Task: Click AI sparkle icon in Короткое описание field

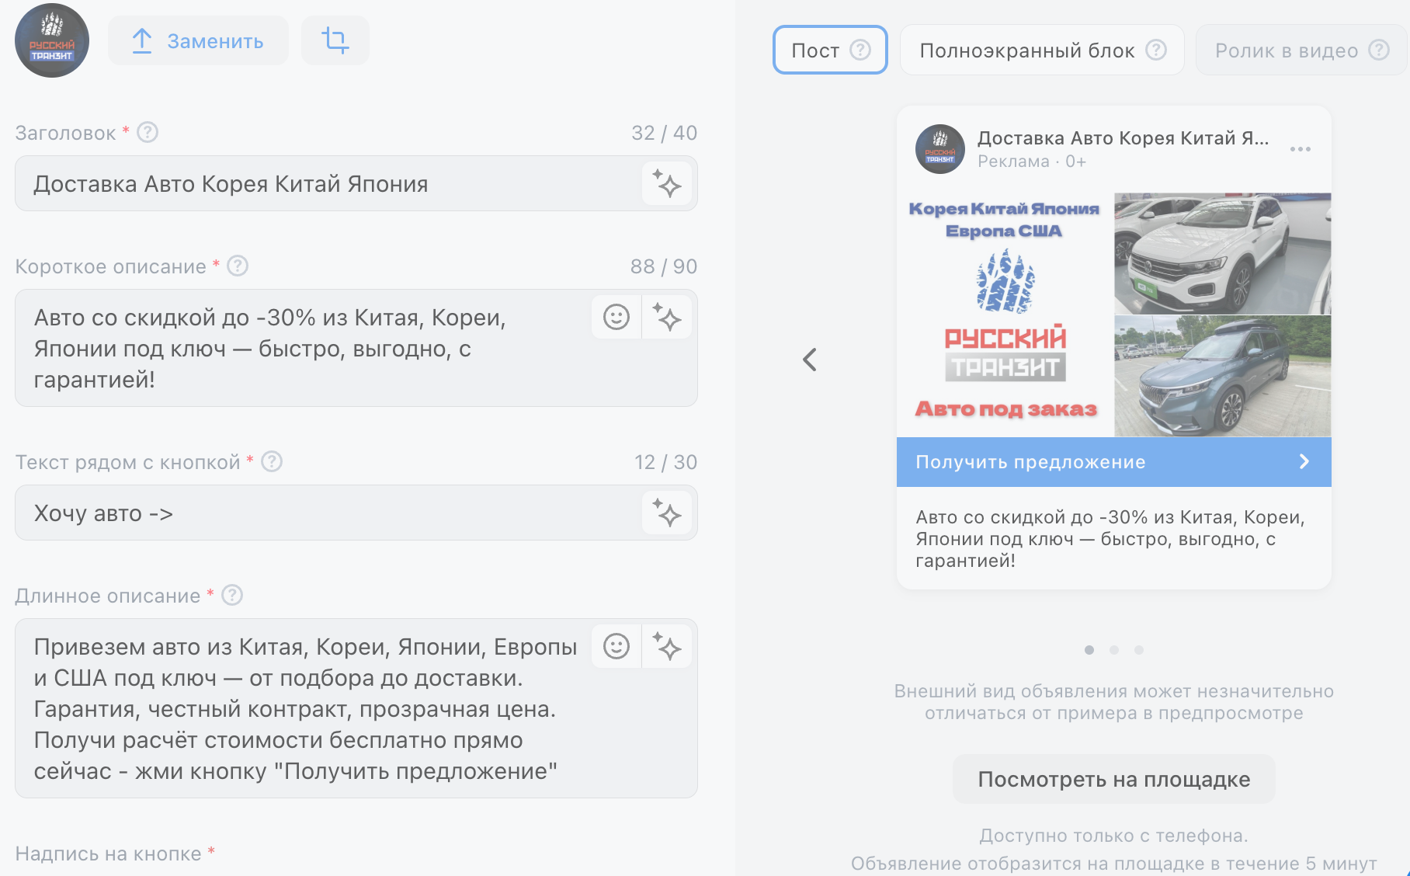Action: pos(667,317)
